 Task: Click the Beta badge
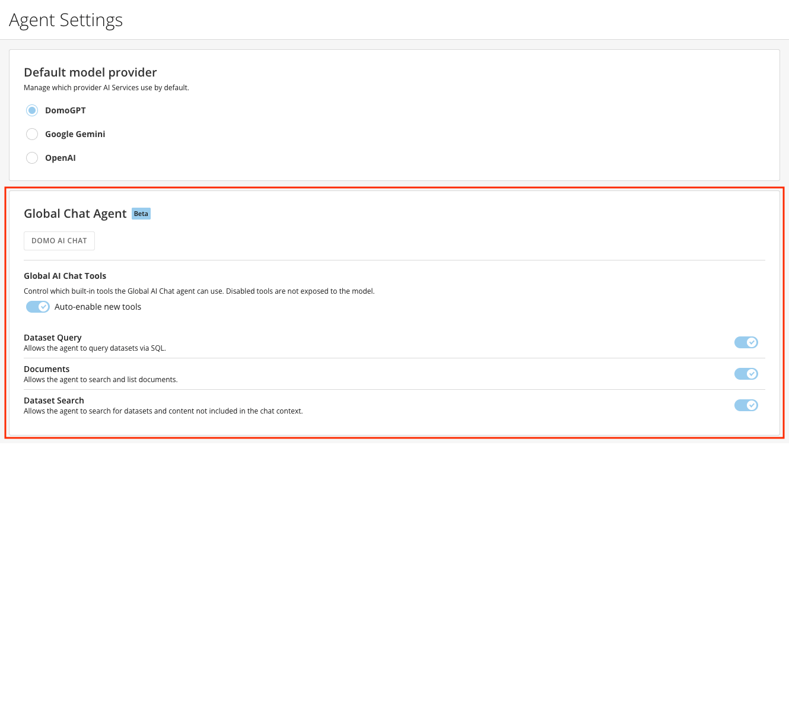[x=141, y=214]
